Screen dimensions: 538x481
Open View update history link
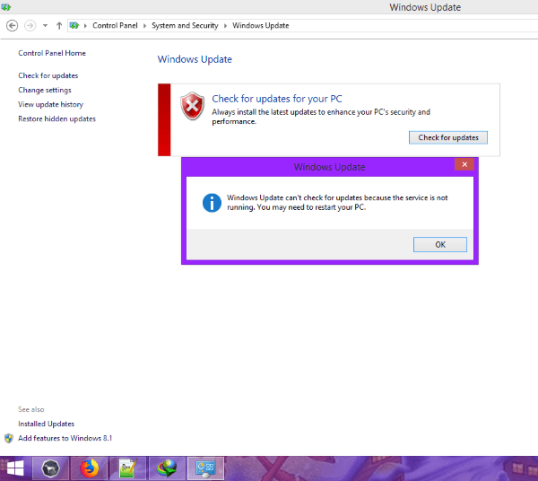[51, 104]
